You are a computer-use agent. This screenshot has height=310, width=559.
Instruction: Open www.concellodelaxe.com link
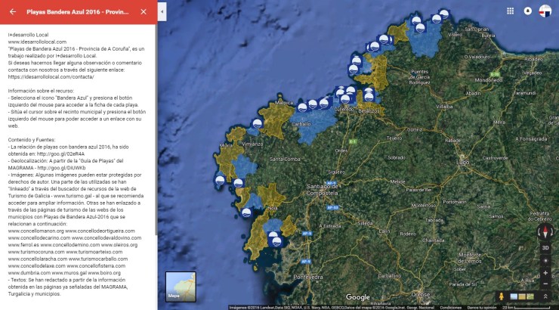click(x=37, y=265)
